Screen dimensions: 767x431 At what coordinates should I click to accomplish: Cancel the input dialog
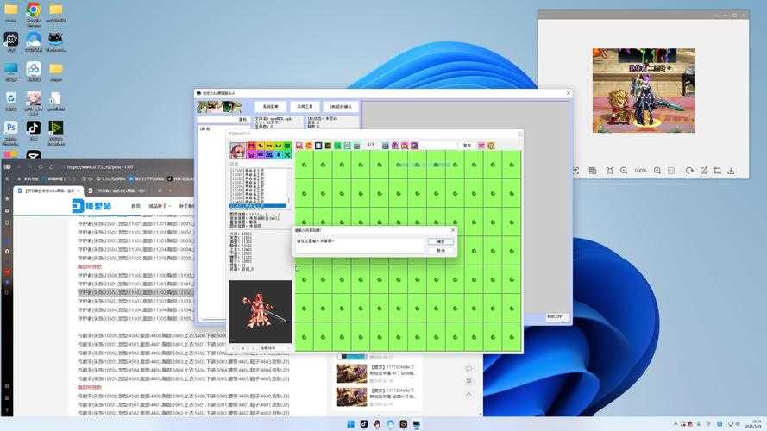click(440, 250)
